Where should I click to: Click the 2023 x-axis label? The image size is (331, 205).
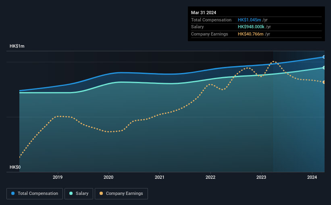[x=261, y=177]
